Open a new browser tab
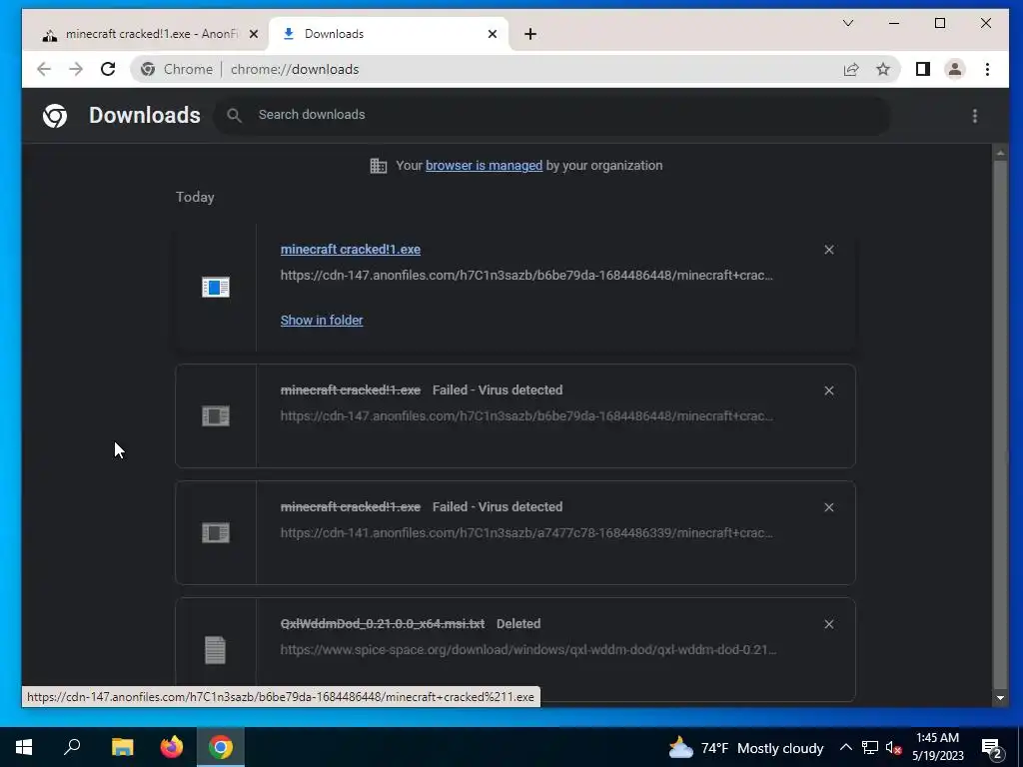This screenshot has width=1023, height=767. (x=530, y=34)
